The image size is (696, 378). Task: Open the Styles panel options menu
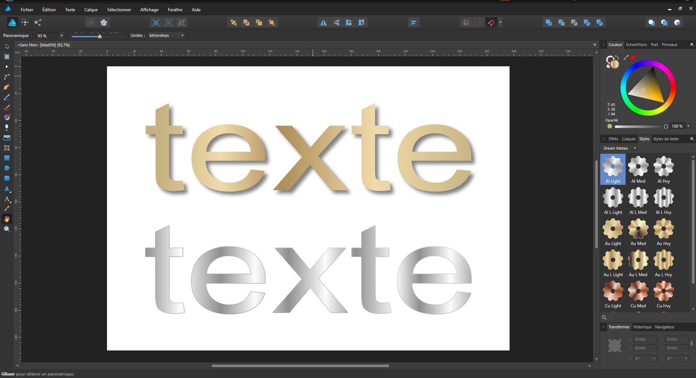point(691,139)
